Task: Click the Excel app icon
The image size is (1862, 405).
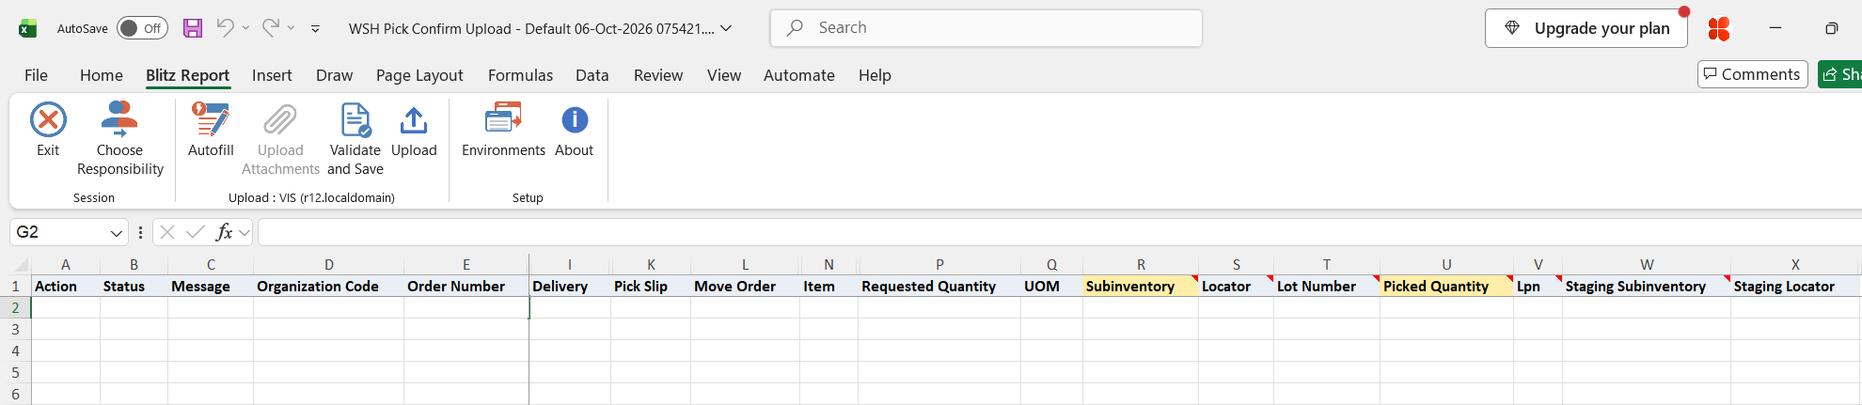Action: (28, 28)
